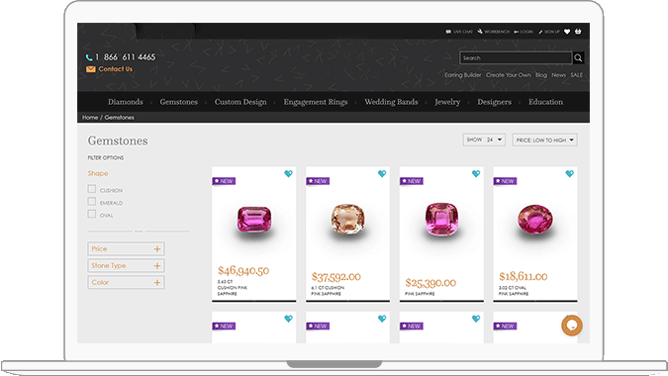Expand the Stone Type filter

[126, 266]
